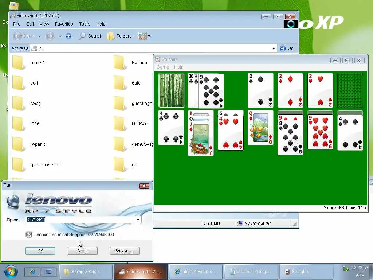
Task: Close the Run dialog
Action: (x=144, y=186)
